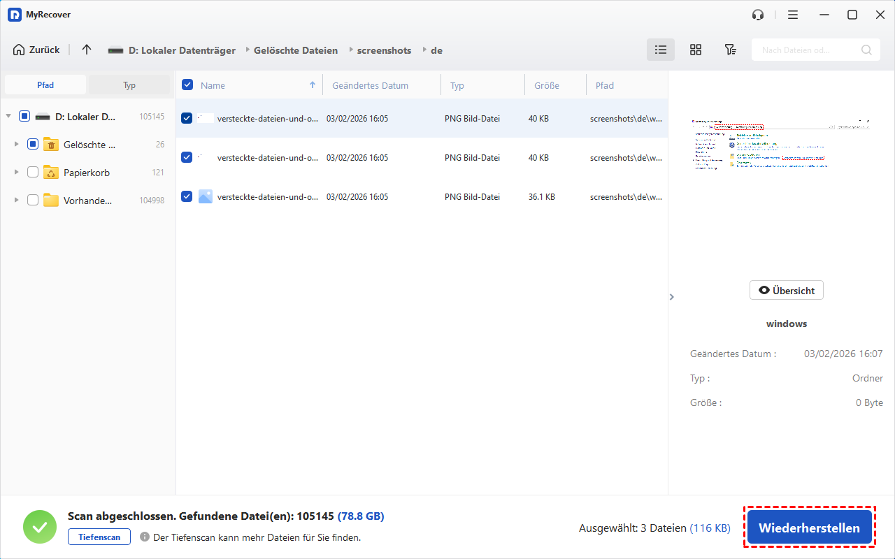Switch to list view layout

[660, 50]
